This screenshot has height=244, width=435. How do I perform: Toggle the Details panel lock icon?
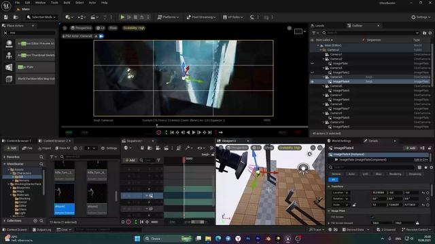click(x=430, y=148)
